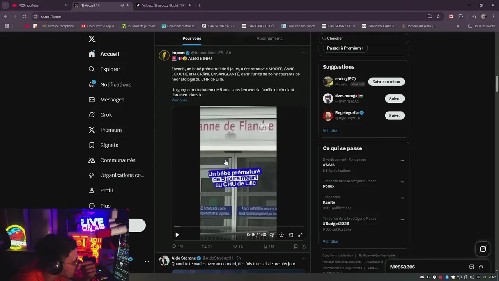Open Accueil home in sidebar

[104, 54]
